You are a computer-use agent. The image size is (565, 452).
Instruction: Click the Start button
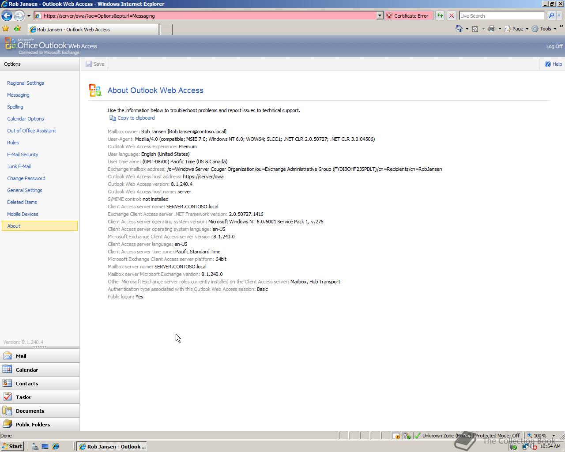(x=12, y=446)
